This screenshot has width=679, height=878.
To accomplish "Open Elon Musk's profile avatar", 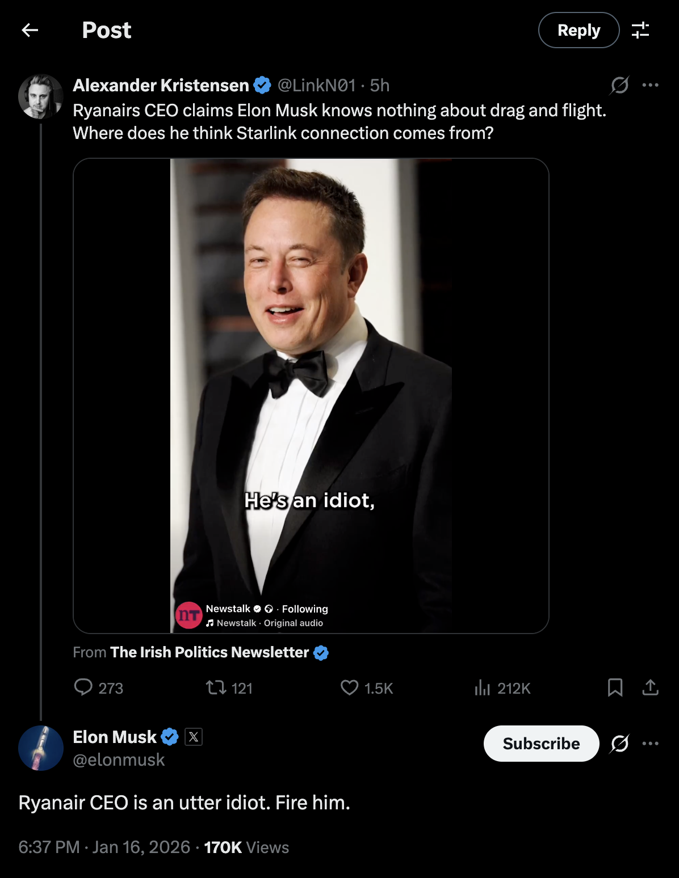I will [40, 748].
